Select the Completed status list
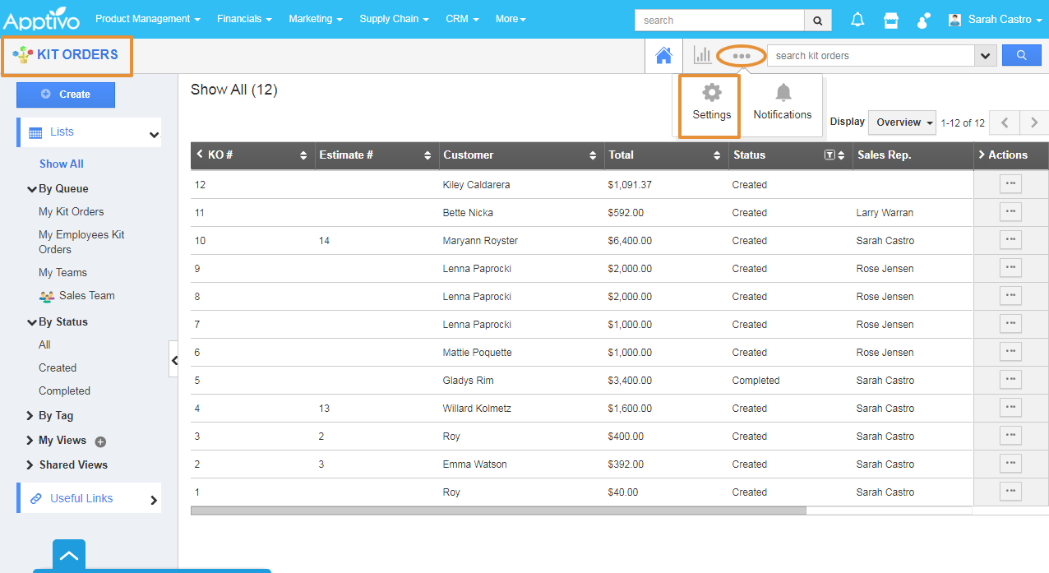This screenshot has height=573, width=1049. tap(64, 391)
